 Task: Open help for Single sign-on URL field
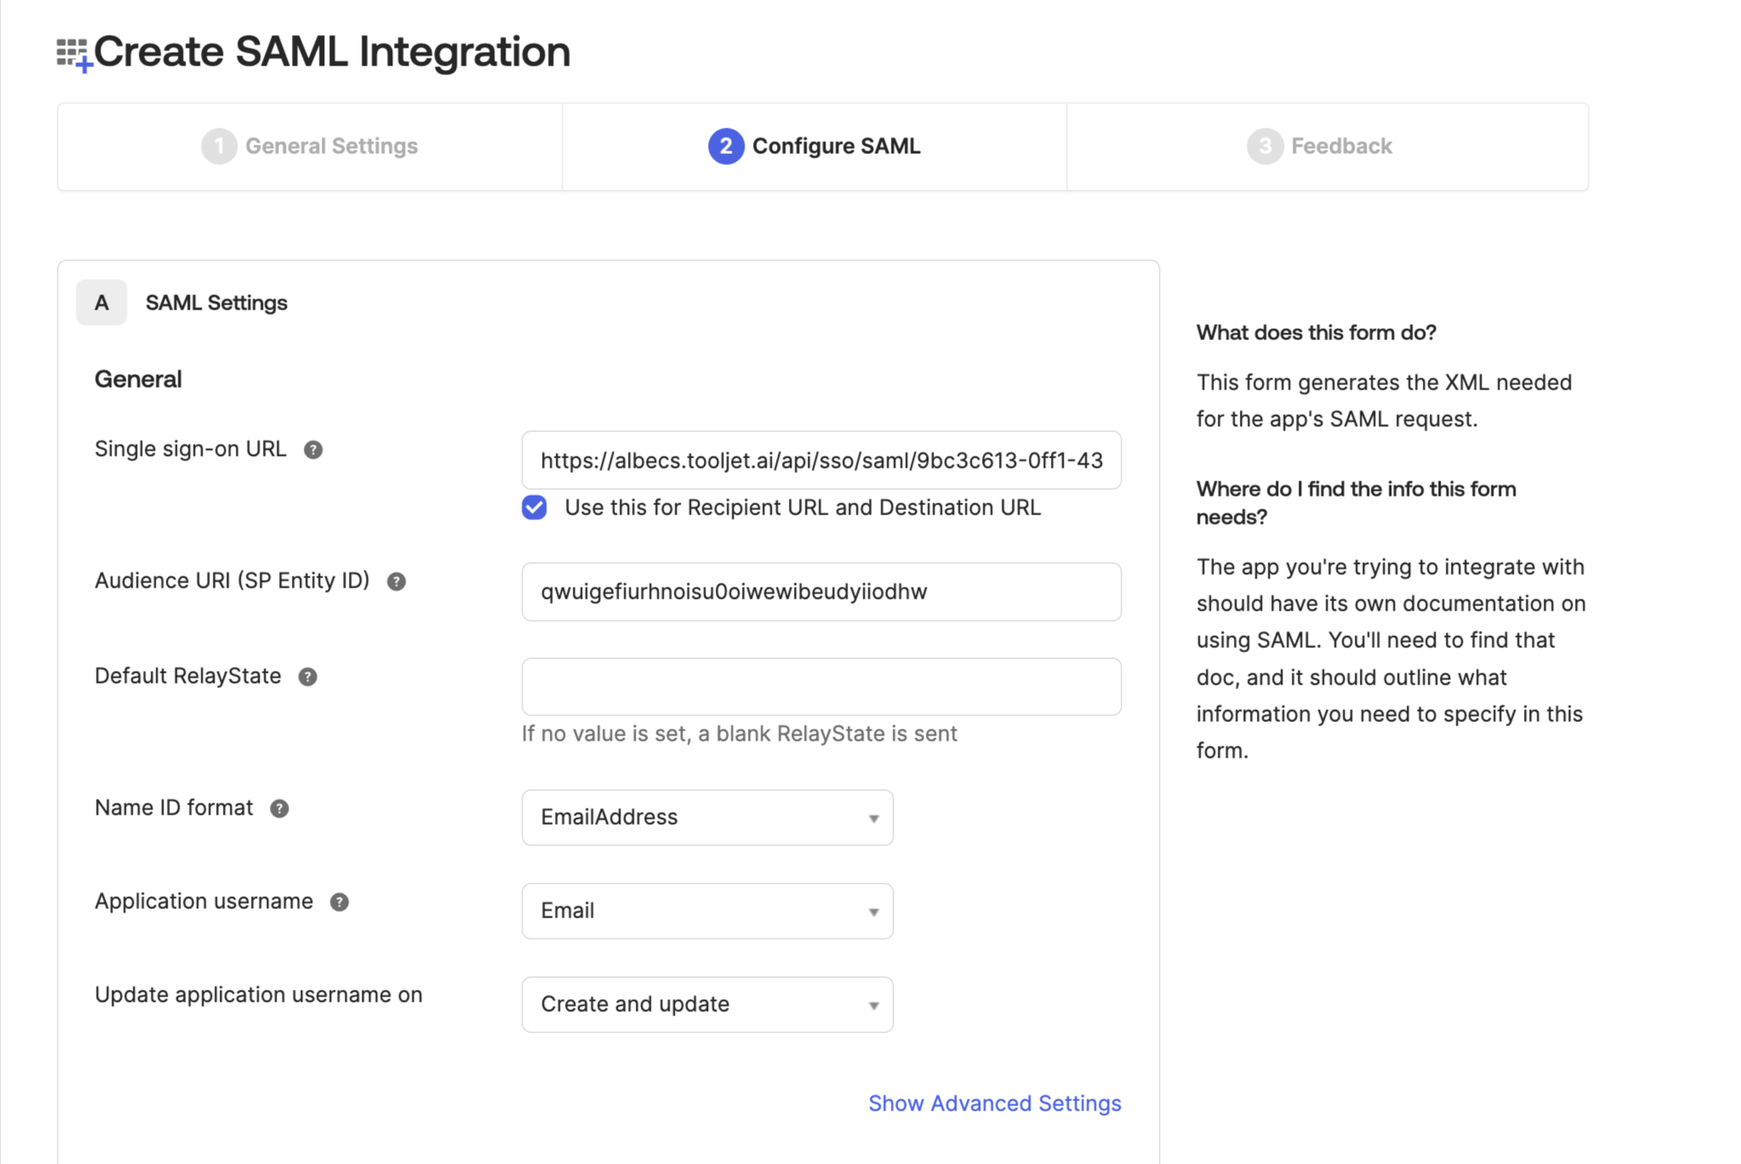[315, 450]
